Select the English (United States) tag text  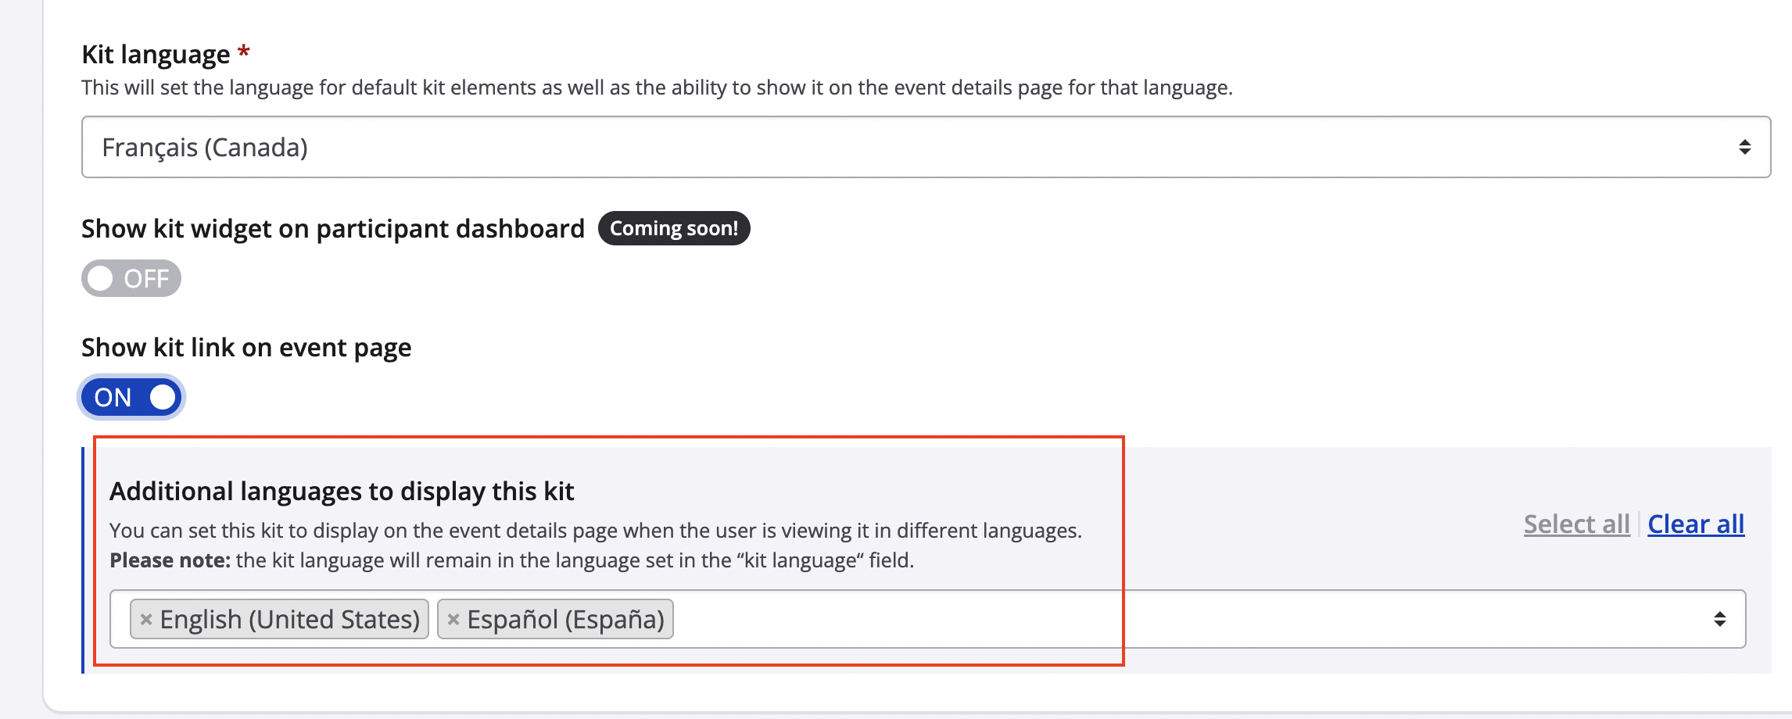[x=290, y=620]
